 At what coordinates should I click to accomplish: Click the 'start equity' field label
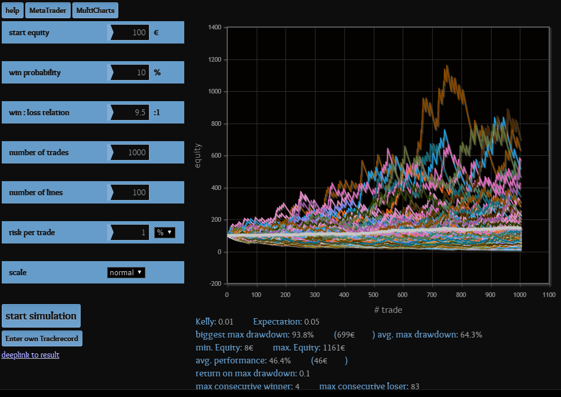[29, 33]
